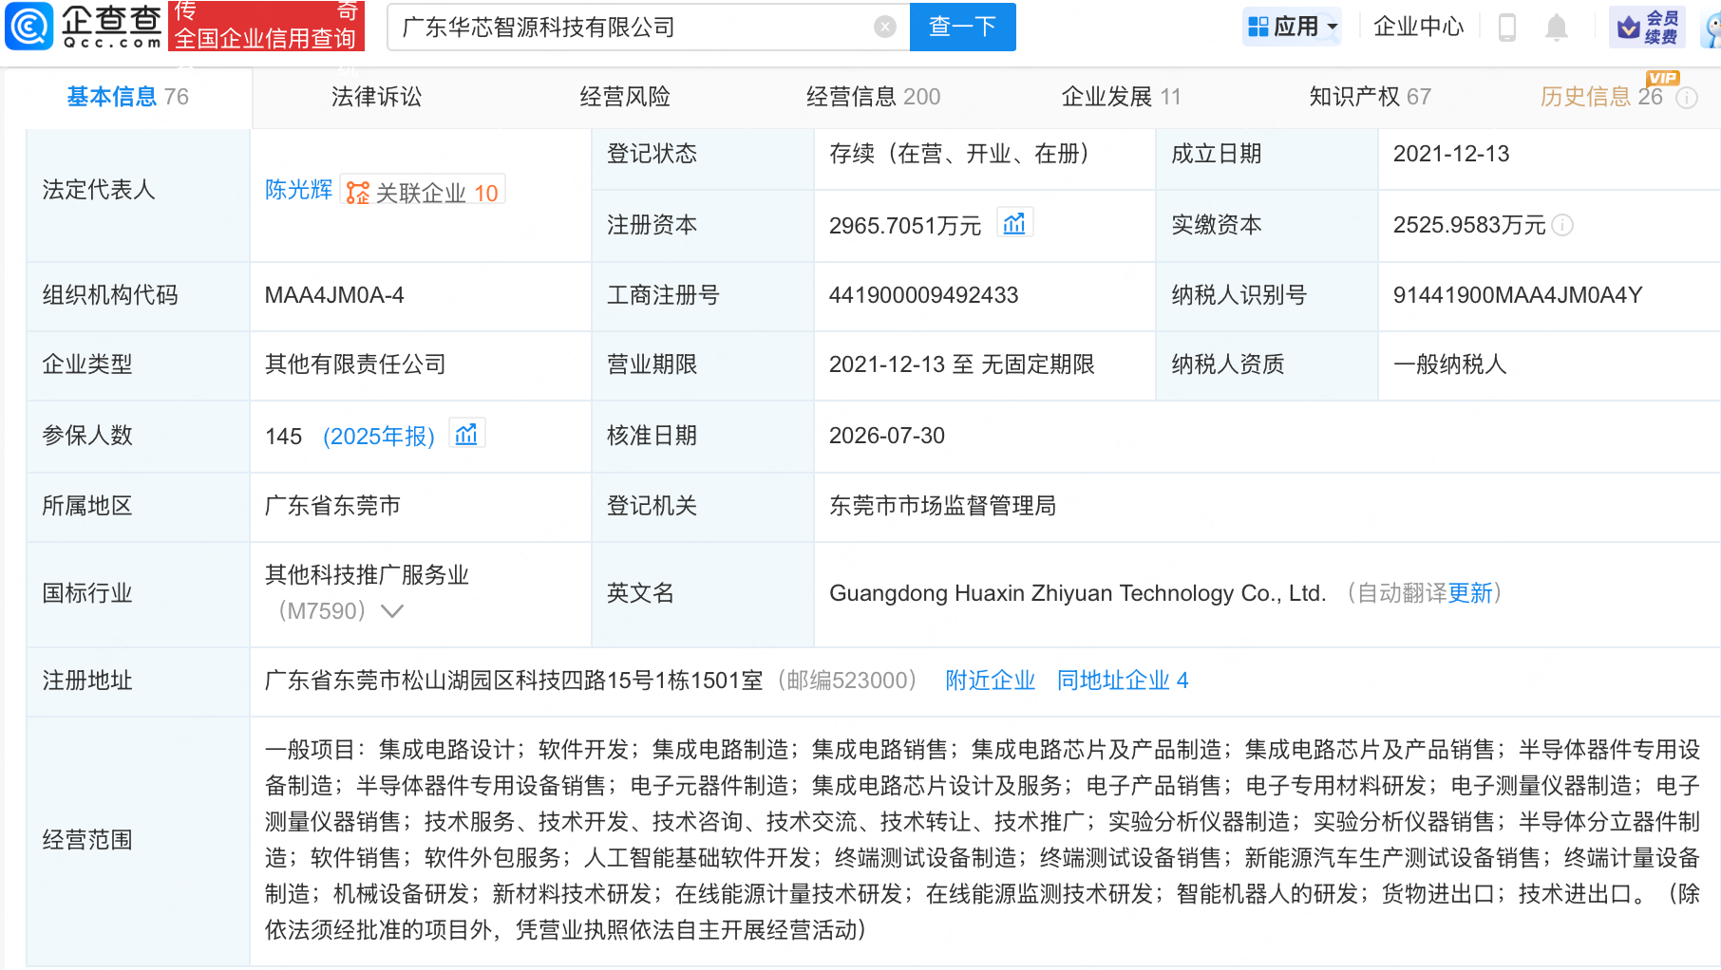Image resolution: width=1721 pixels, height=970 pixels.
Task: Open the 经营风险 tab
Action: (x=625, y=97)
